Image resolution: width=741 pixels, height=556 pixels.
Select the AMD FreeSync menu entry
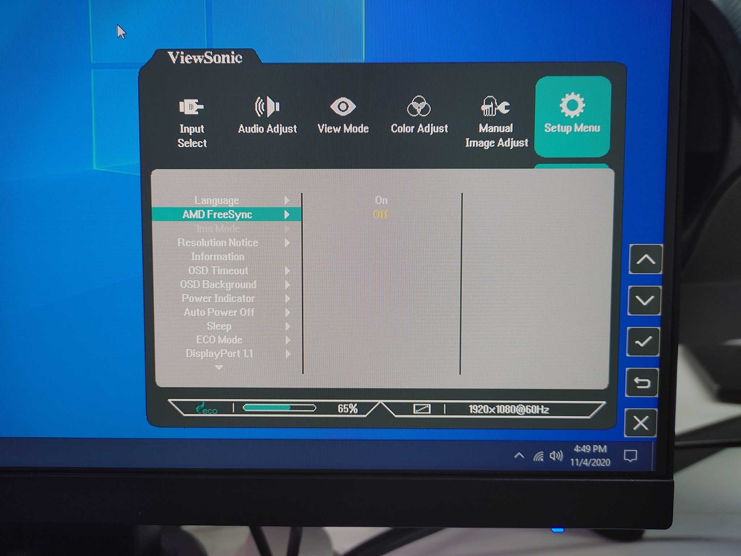[x=218, y=214]
